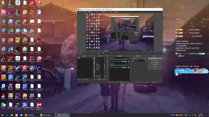Screen dimensions: 209x117
Task: Open 视图(V) menu in OBS
Action: click(90, 12)
